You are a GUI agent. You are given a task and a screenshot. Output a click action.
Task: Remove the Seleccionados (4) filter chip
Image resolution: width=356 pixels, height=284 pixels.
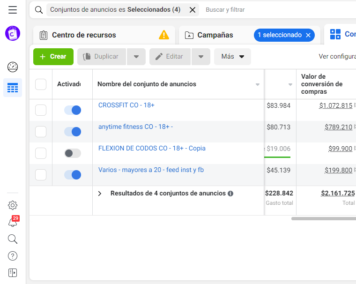193,10
